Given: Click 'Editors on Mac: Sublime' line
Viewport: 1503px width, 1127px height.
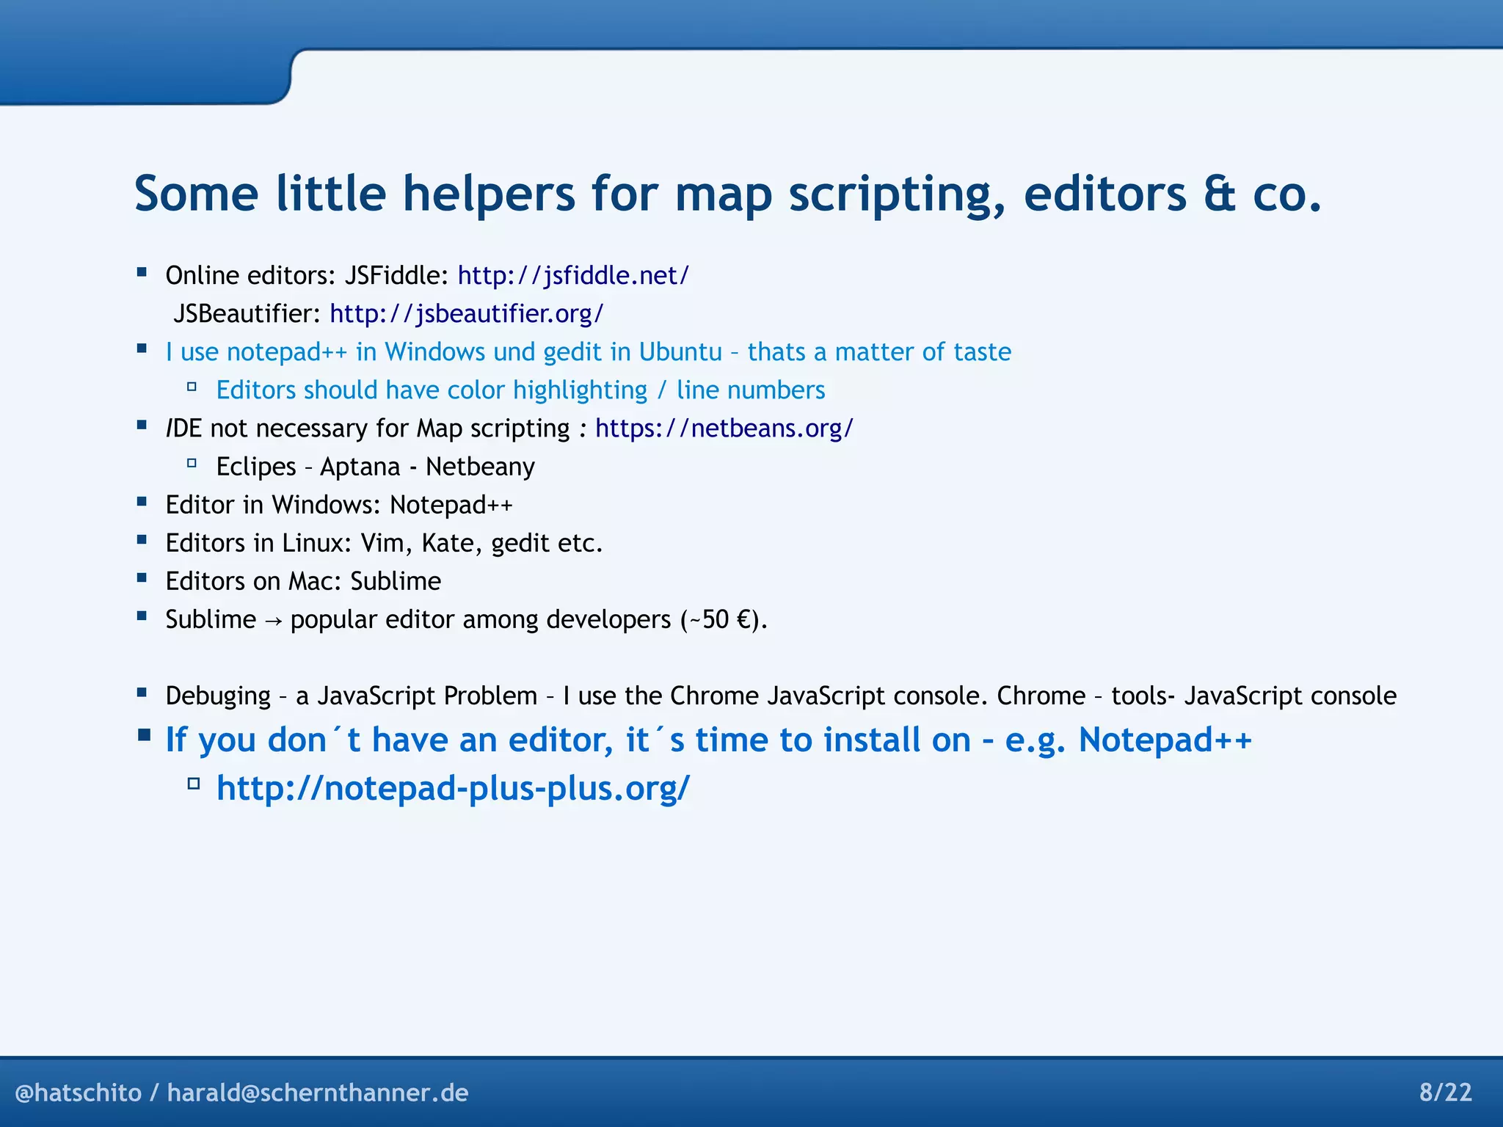Looking at the screenshot, I should coord(303,581).
